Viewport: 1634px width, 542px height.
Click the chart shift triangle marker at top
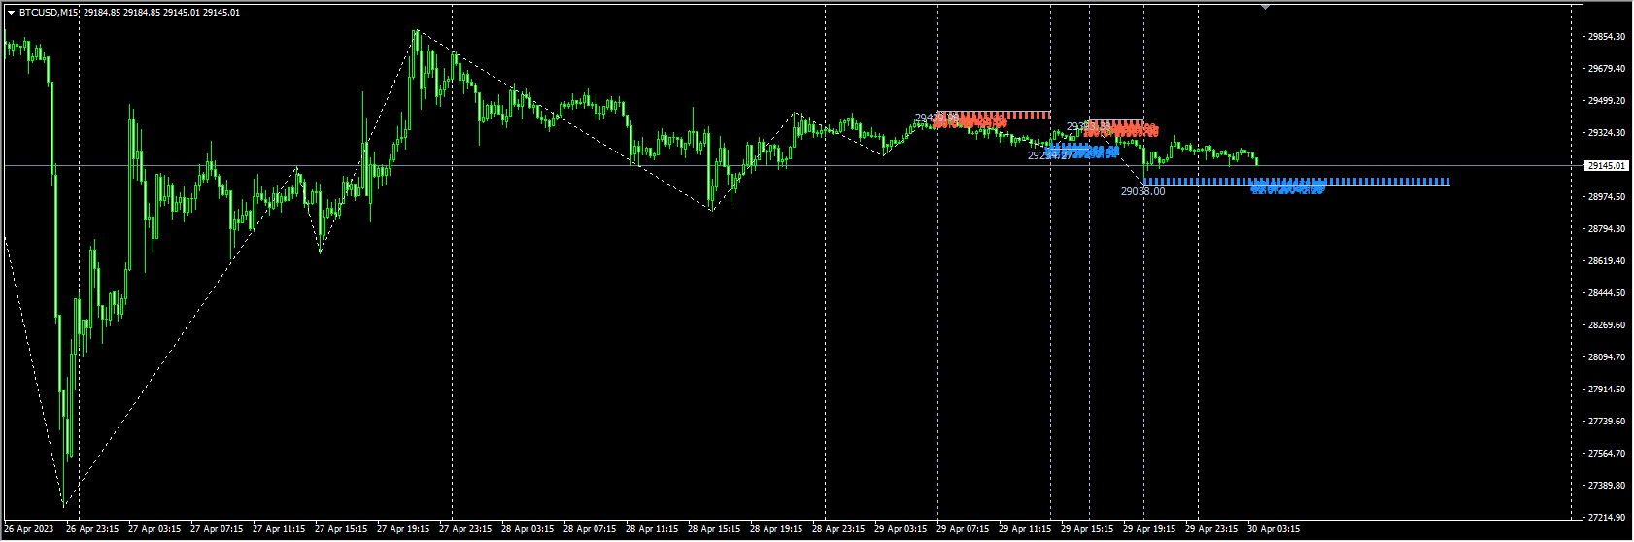(1265, 7)
